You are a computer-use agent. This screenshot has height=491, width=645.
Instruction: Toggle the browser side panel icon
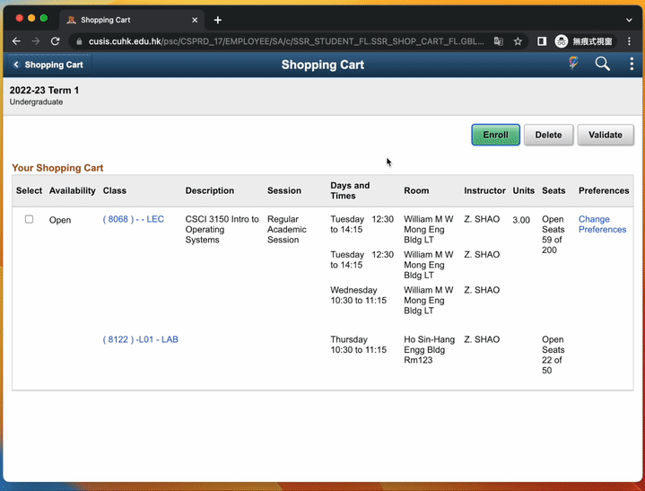tap(542, 41)
